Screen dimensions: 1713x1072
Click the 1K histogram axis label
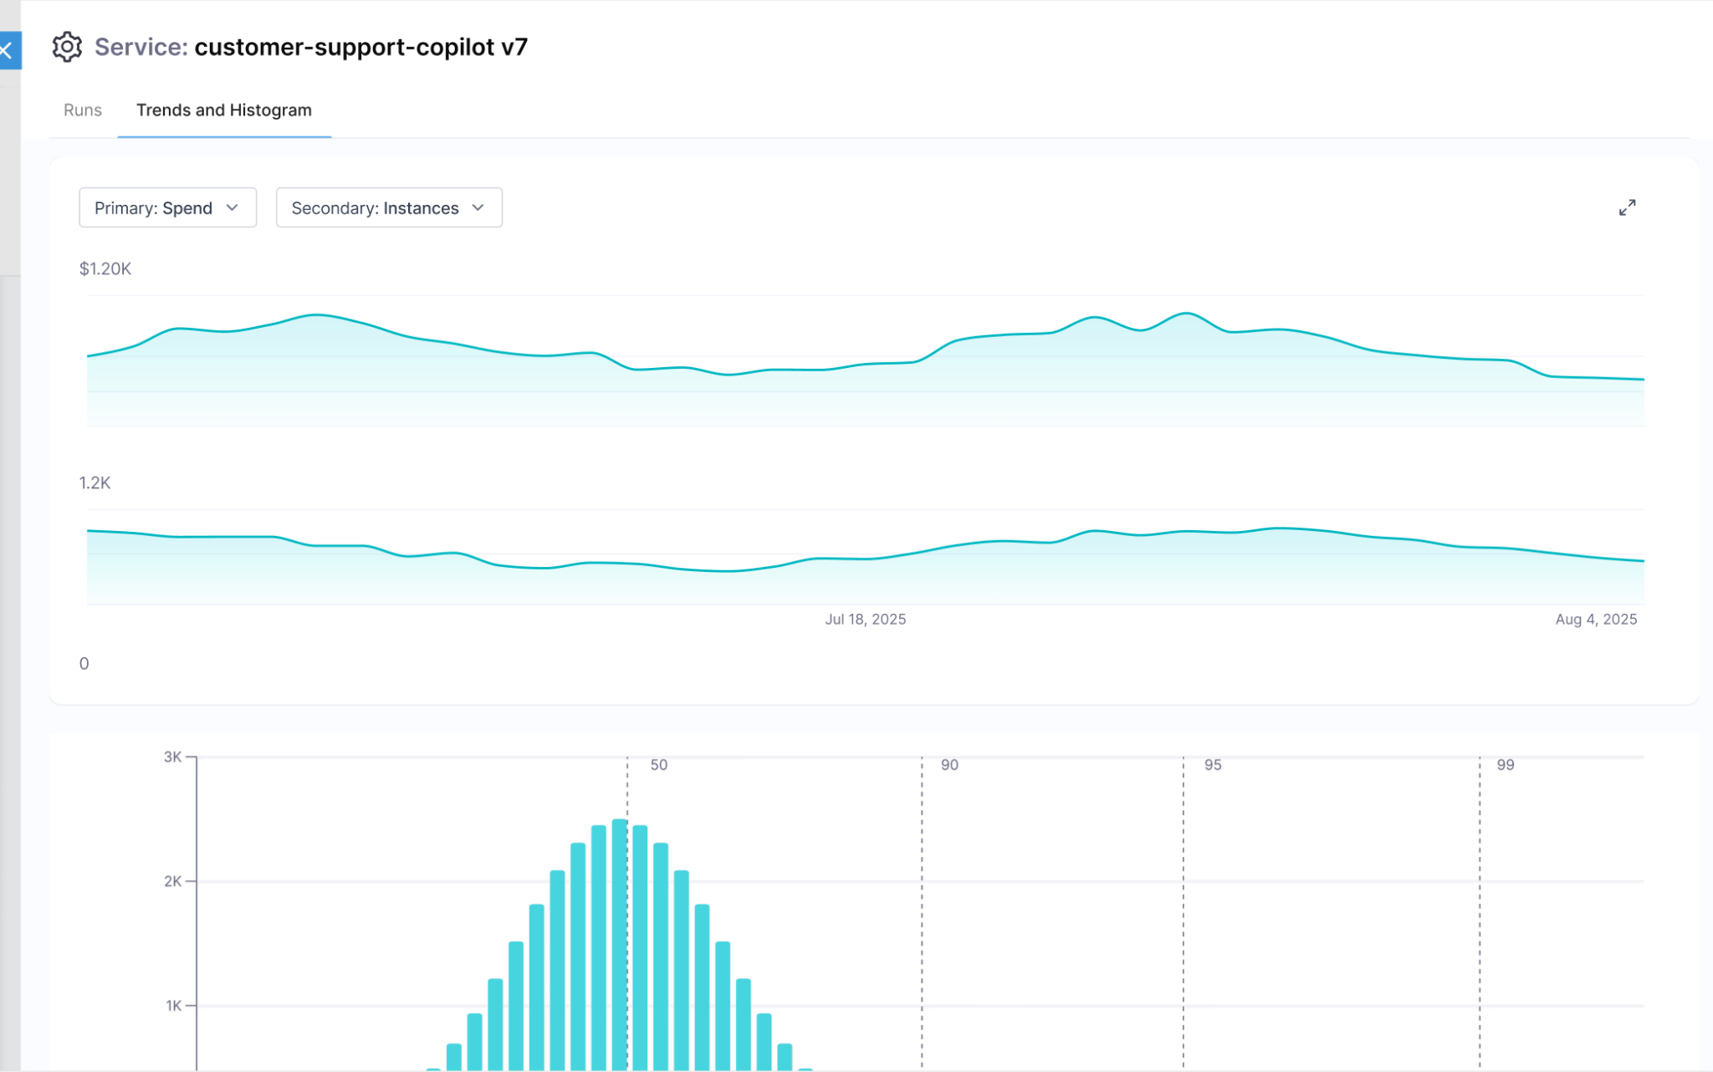point(174,1006)
